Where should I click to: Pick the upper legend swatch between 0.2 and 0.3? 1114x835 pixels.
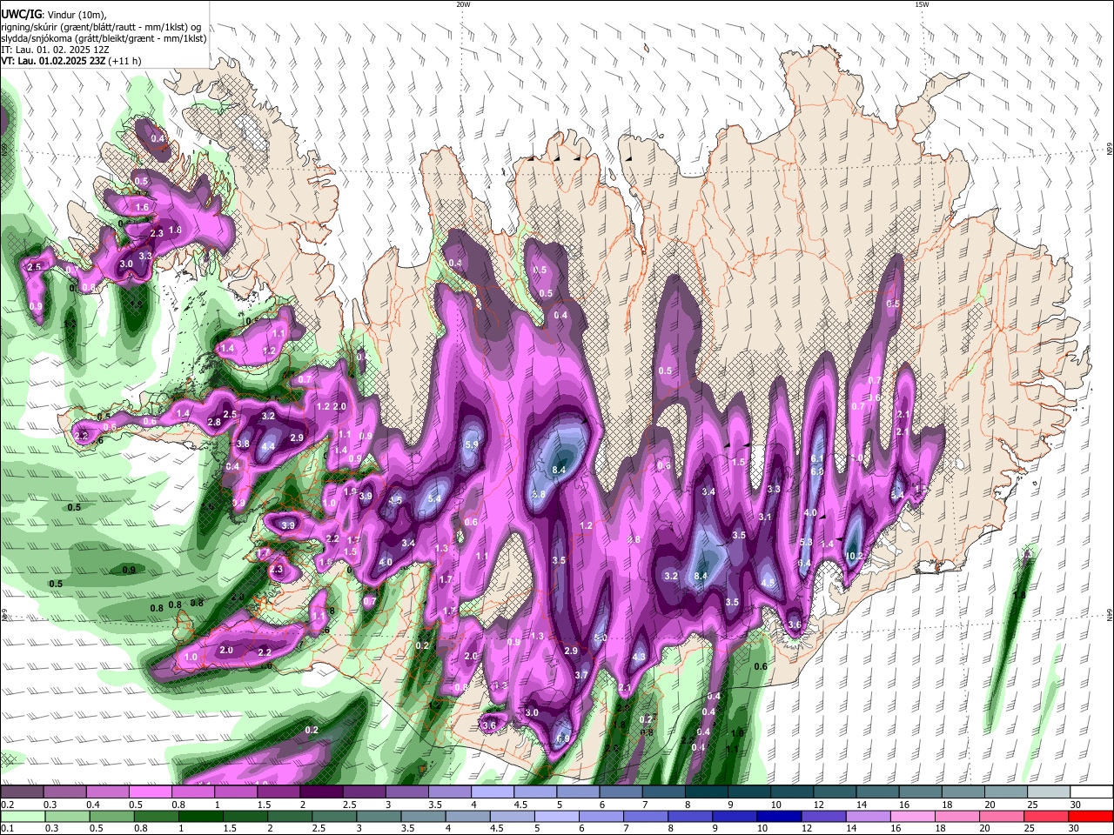point(22,792)
